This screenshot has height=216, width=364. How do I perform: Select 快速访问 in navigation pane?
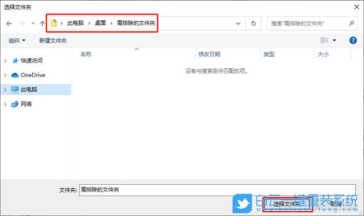click(x=32, y=60)
